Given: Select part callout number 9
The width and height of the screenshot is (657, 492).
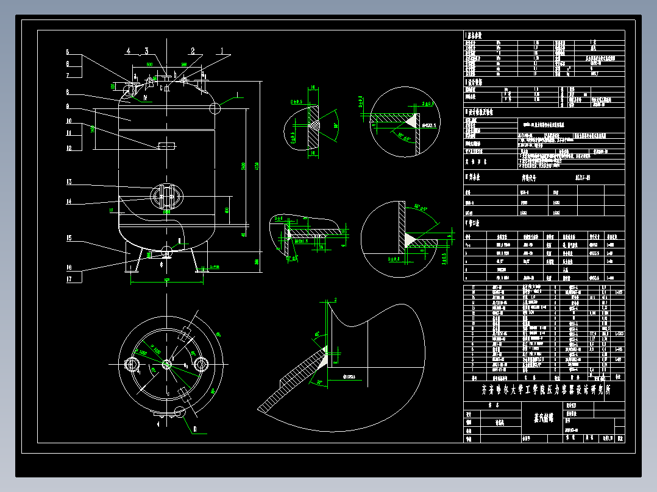Looking at the screenshot, I should [68, 107].
